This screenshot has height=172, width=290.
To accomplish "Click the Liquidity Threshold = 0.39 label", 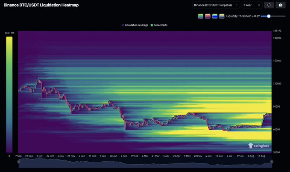I will 243,16.
